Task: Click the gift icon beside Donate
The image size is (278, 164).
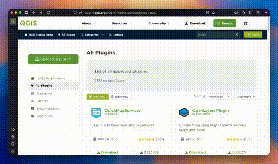Action: point(246,23)
